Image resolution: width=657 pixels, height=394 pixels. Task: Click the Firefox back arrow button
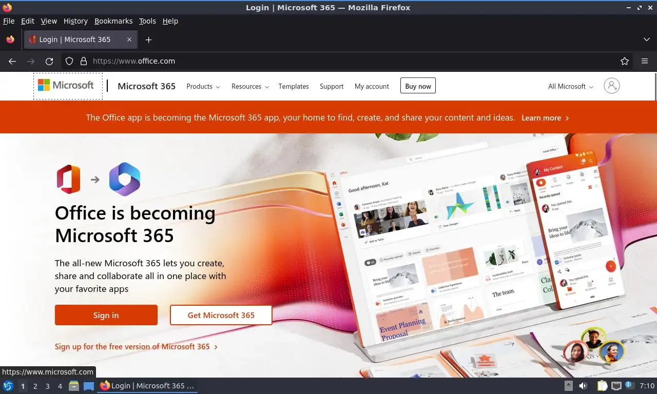click(x=12, y=61)
